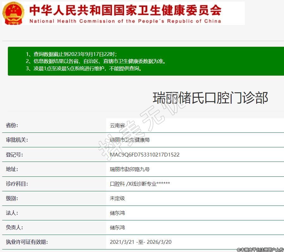Click the 诊疗科目 value 口腔科 /X线诊断专业
Screen dimensions: 284x252
click(140, 184)
